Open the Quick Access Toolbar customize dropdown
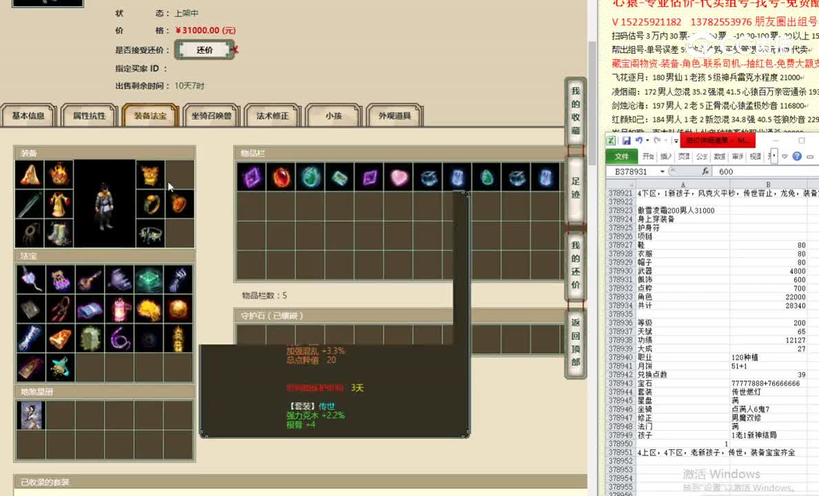This screenshot has height=496, width=819. click(675, 141)
